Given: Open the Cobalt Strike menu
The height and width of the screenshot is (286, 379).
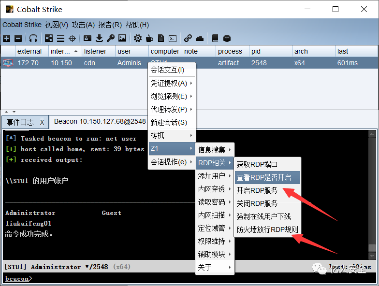Looking at the screenshot, I should pos(22,25).
